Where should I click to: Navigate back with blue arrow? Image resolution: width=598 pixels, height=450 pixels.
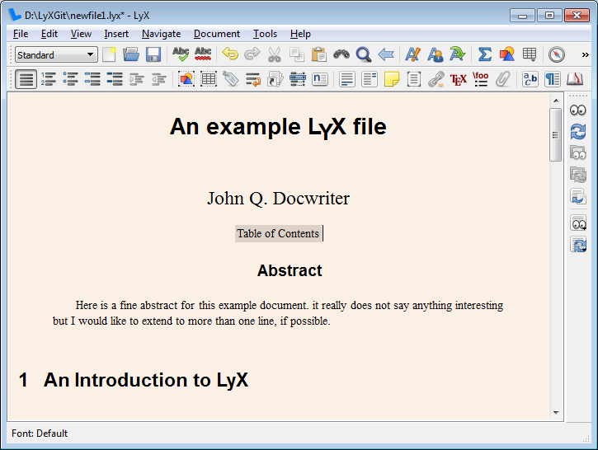pyautogui.click(x=386, y=54)
